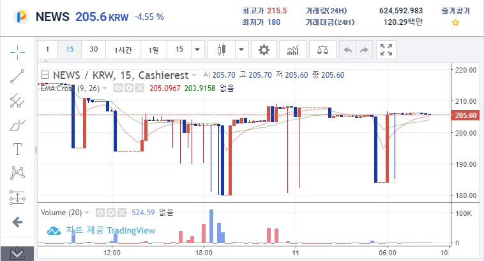The width and height of the screenshot is (484, 261).
Task: Open the time interval dropdown arrow
Action: tap(197, 50)
